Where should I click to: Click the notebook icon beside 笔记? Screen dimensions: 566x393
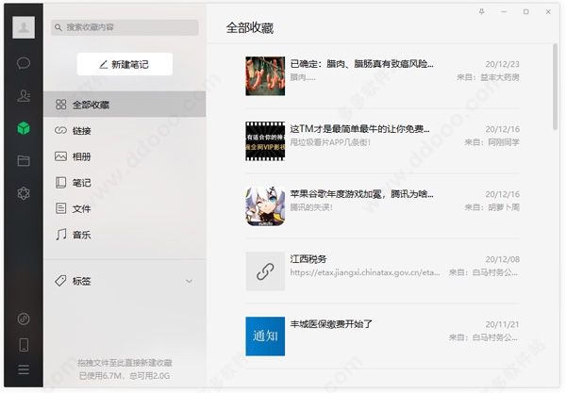click(x=60, y=183)
